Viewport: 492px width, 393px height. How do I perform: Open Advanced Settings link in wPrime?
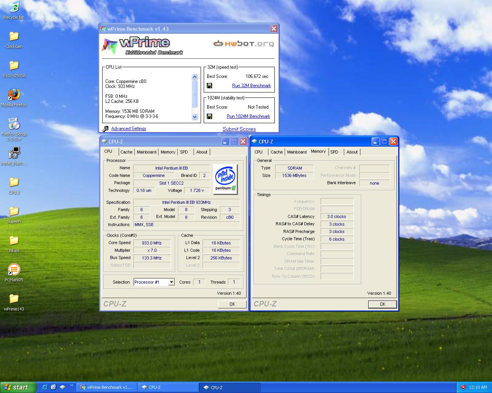[x=128, y=129]
